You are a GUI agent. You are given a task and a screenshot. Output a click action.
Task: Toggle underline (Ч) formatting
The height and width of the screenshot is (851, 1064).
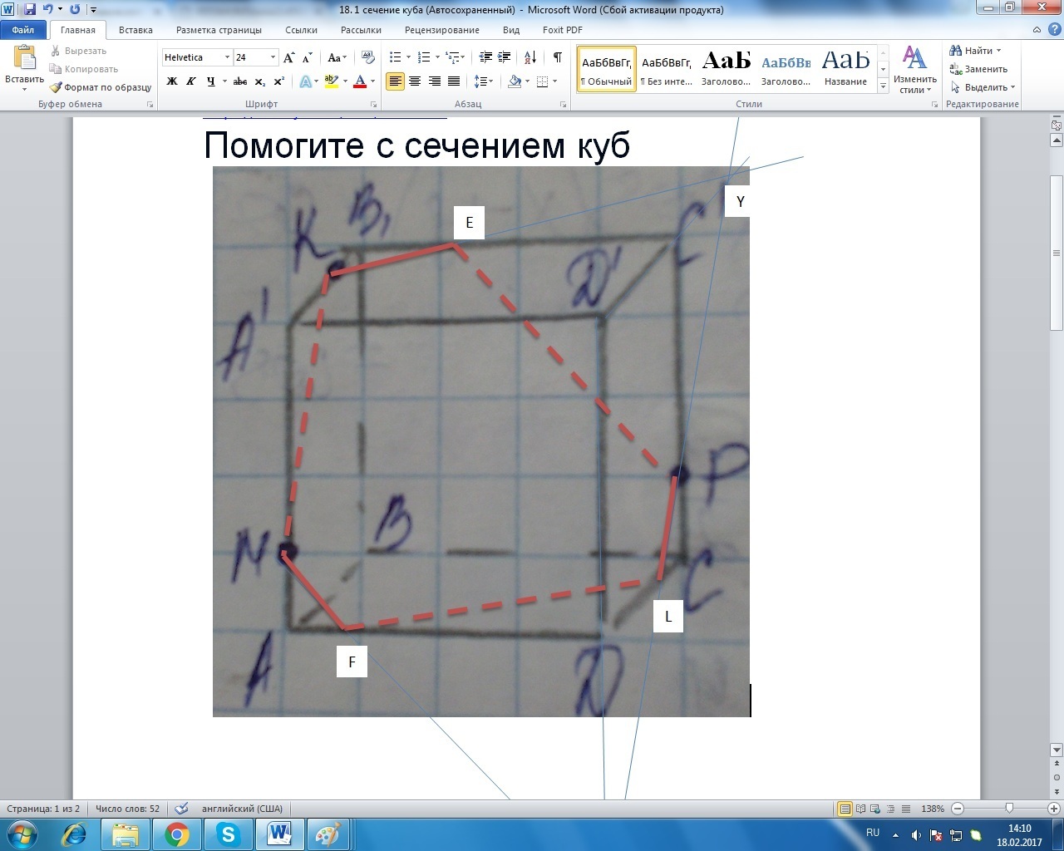click(x=211, y=81)
